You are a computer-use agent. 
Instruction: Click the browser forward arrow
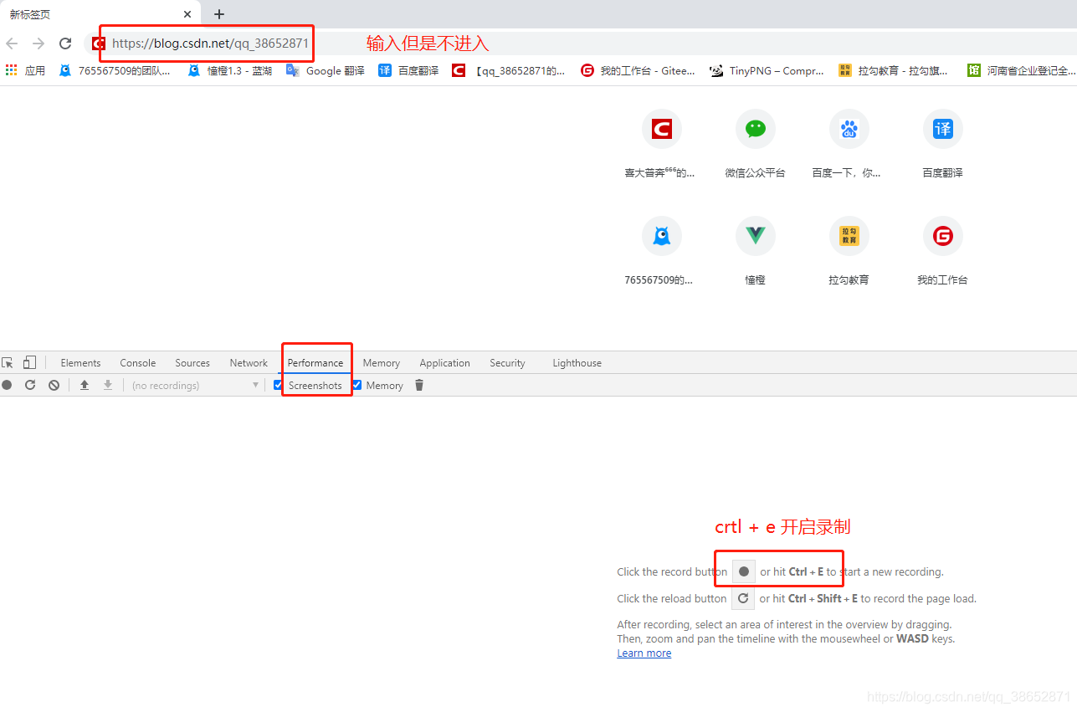click(38, 44)
